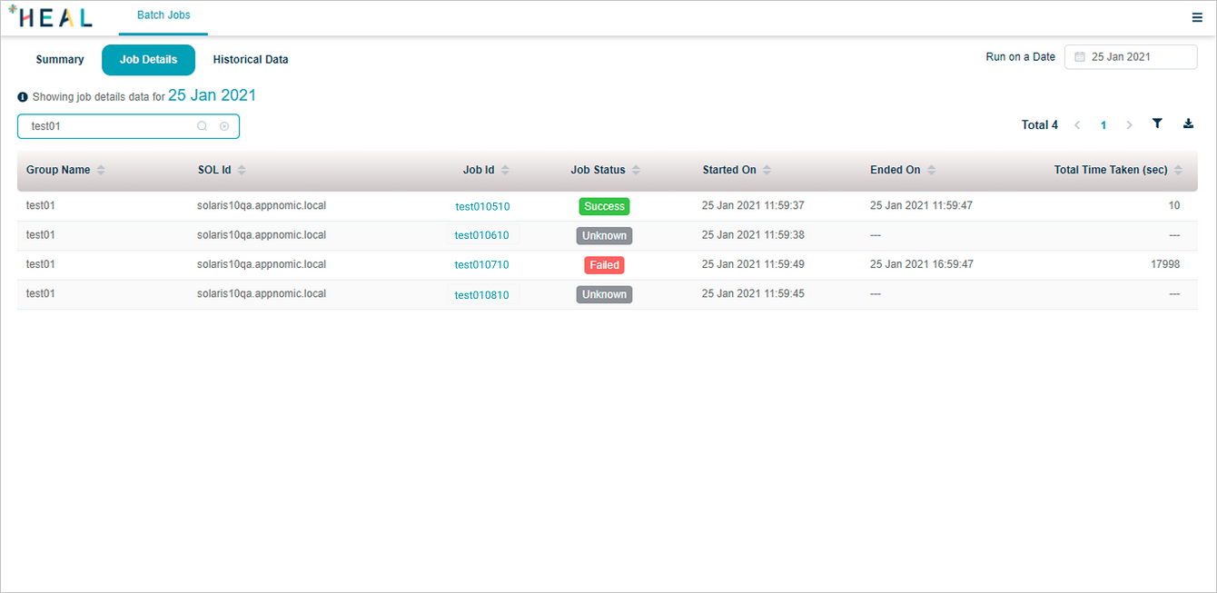Switch to the Summary tab

(x=60, y=60)
